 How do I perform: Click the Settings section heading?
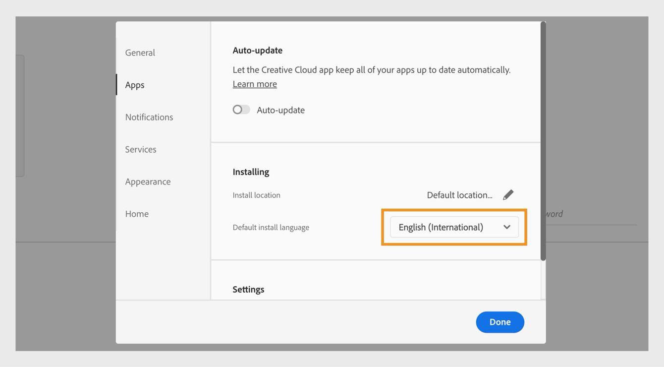[x=248, y=289]
